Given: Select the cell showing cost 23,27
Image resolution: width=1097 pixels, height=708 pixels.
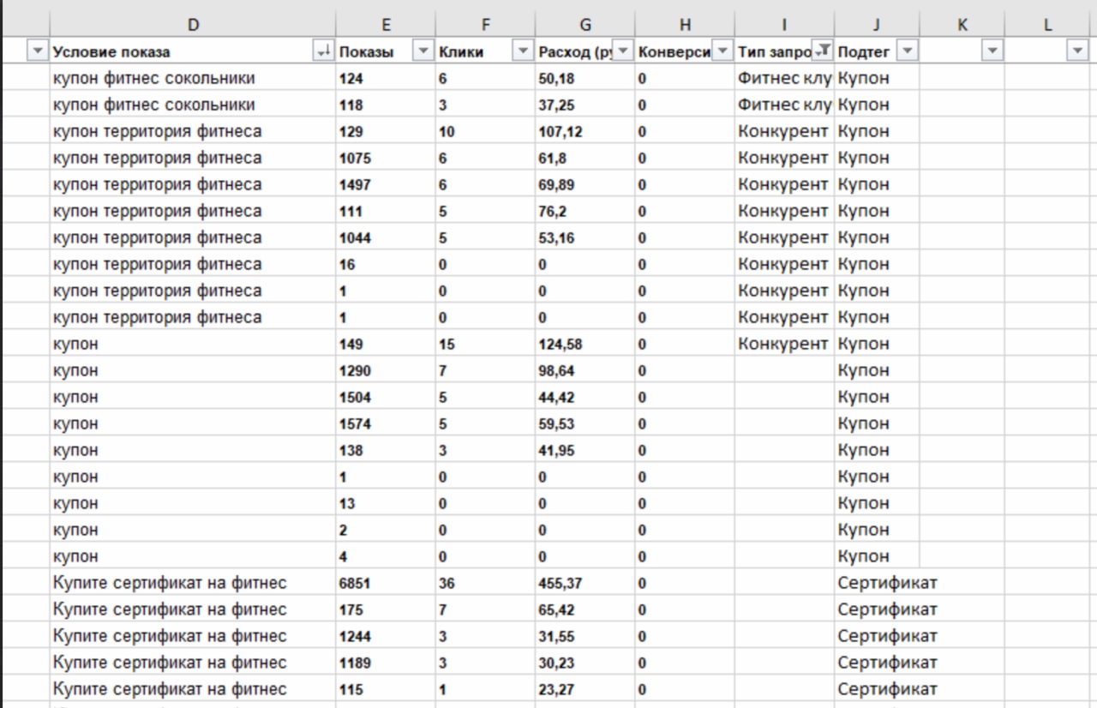Looking at the screenshot, I should [585, 689].
